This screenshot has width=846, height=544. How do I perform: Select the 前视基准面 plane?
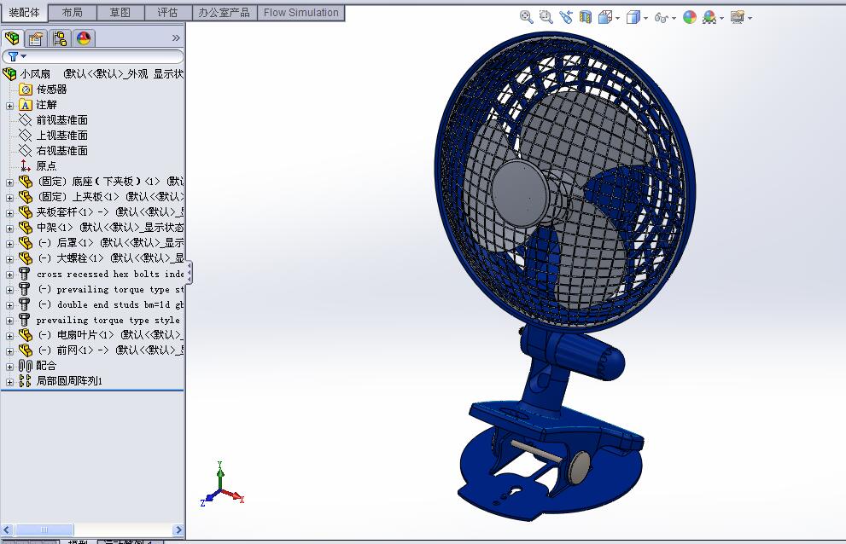(x=62, y=120)
